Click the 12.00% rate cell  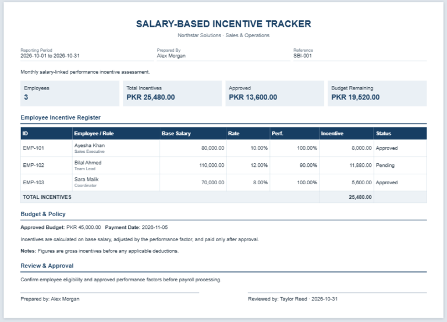click(248, 166)
